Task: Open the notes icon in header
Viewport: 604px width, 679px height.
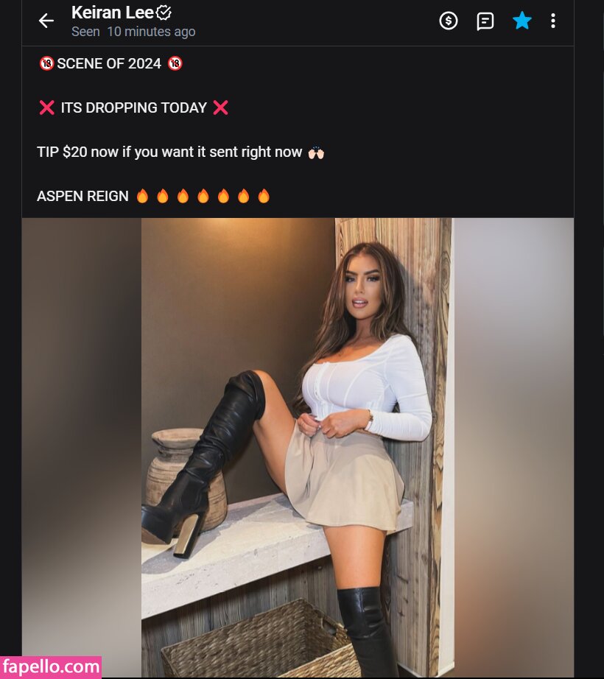Action: (485, 21)
